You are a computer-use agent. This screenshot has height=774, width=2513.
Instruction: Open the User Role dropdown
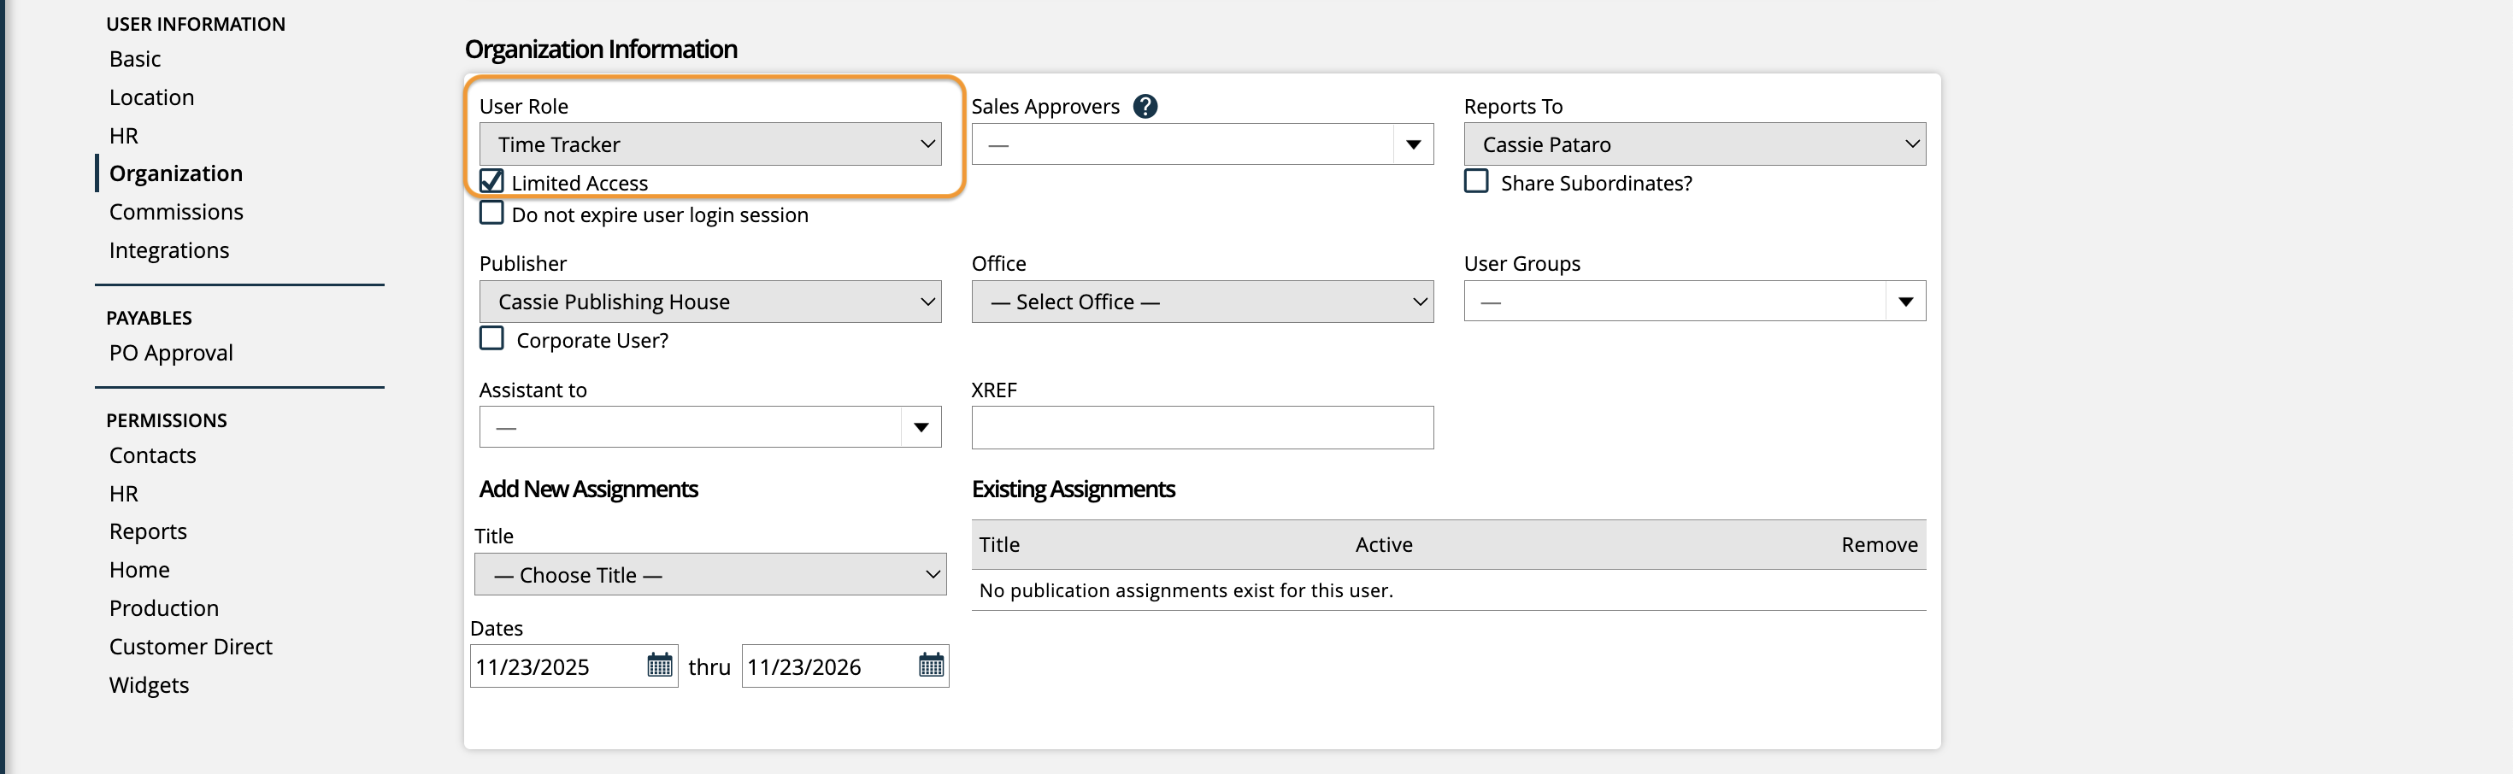pyautogui.click(x=709, y=144)
